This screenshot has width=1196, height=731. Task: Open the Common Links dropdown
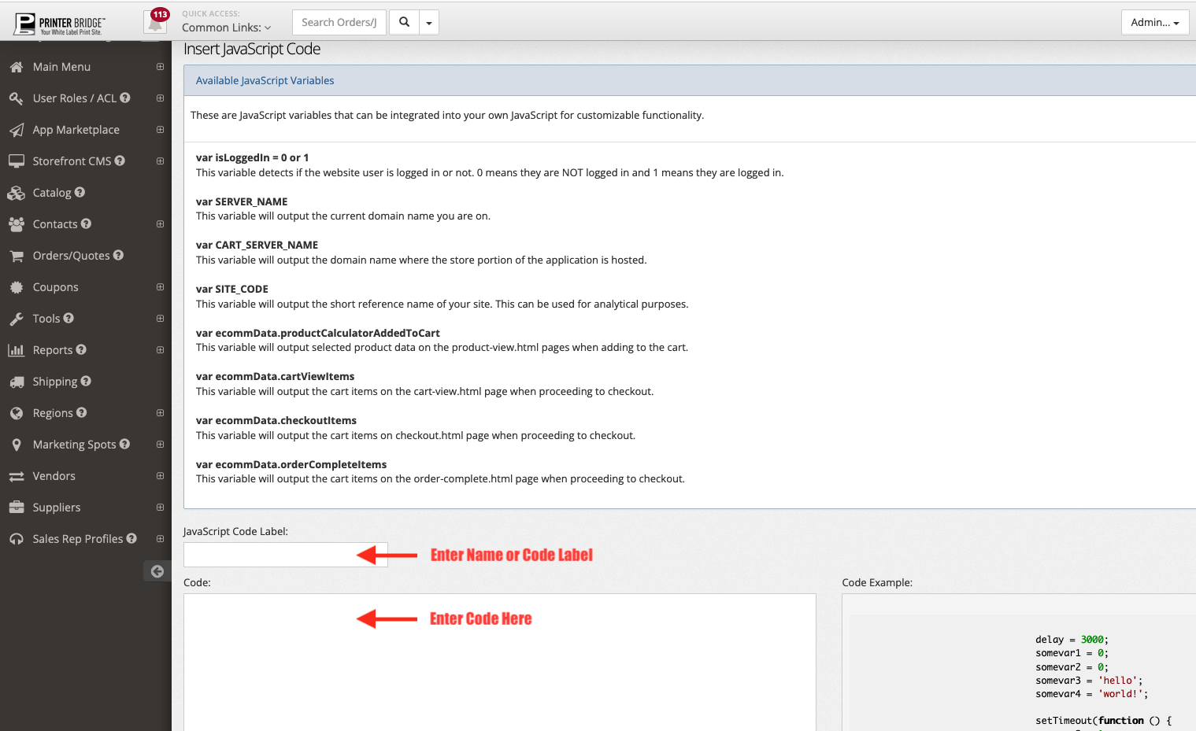click(226, 28)
